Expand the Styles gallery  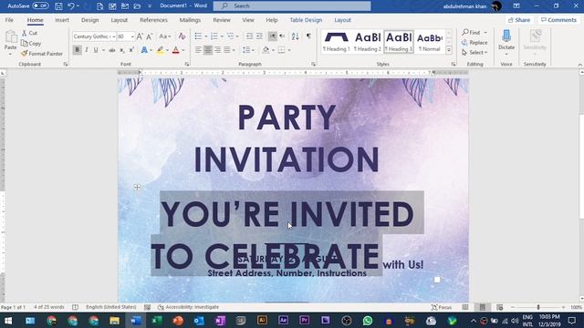449,50
